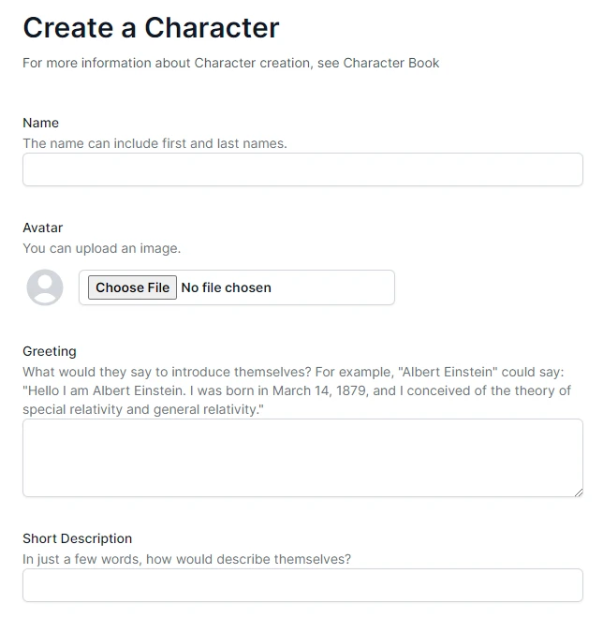Click the 'No file chosen' text
The image size is (603, 618).
tap(227, 287)
